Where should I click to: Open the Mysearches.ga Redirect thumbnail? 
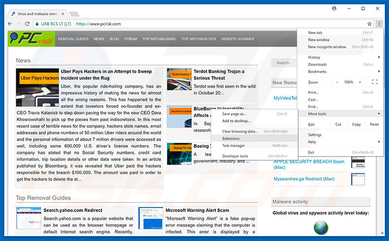pyautogui.click(x=358, y=179)
